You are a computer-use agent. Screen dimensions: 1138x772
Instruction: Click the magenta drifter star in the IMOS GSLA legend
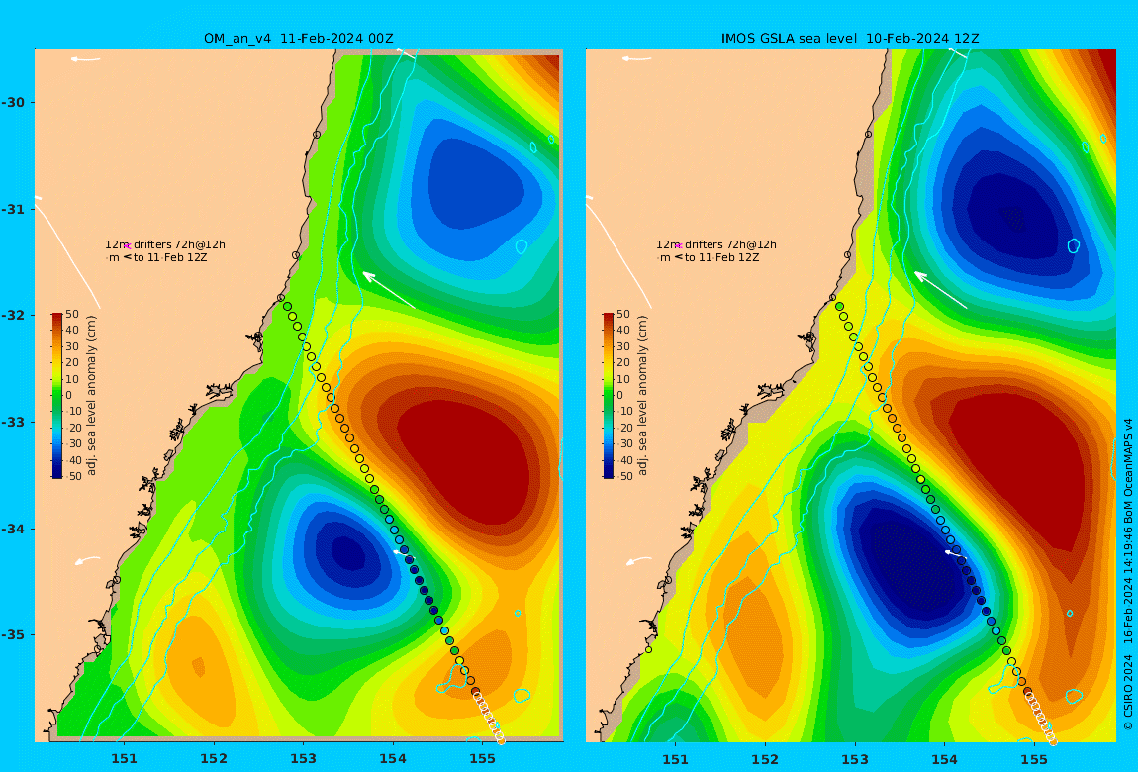[679, 246]
